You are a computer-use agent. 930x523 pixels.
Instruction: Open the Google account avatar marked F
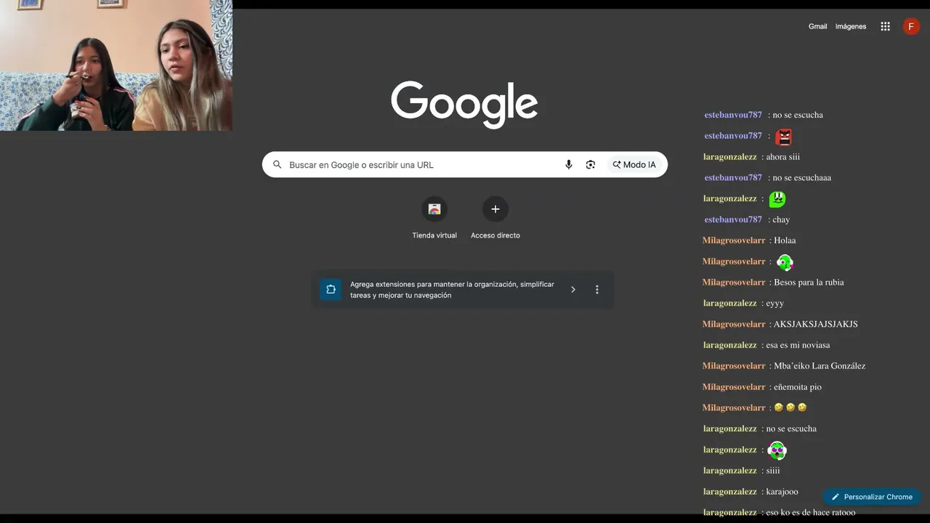pyautogui.click(x=911, y=26)
